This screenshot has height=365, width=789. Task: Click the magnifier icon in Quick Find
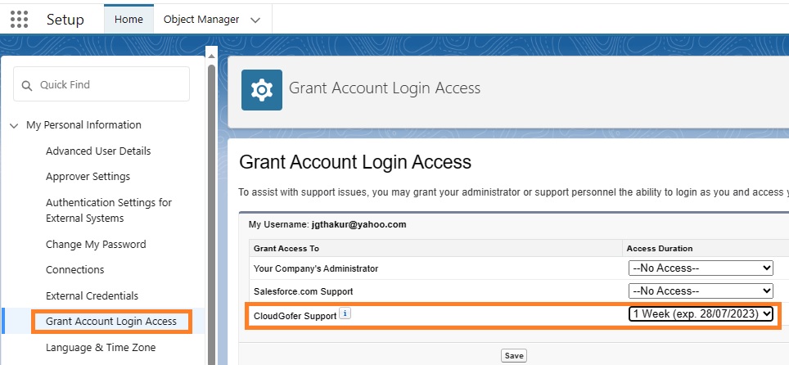pos(27,85)
